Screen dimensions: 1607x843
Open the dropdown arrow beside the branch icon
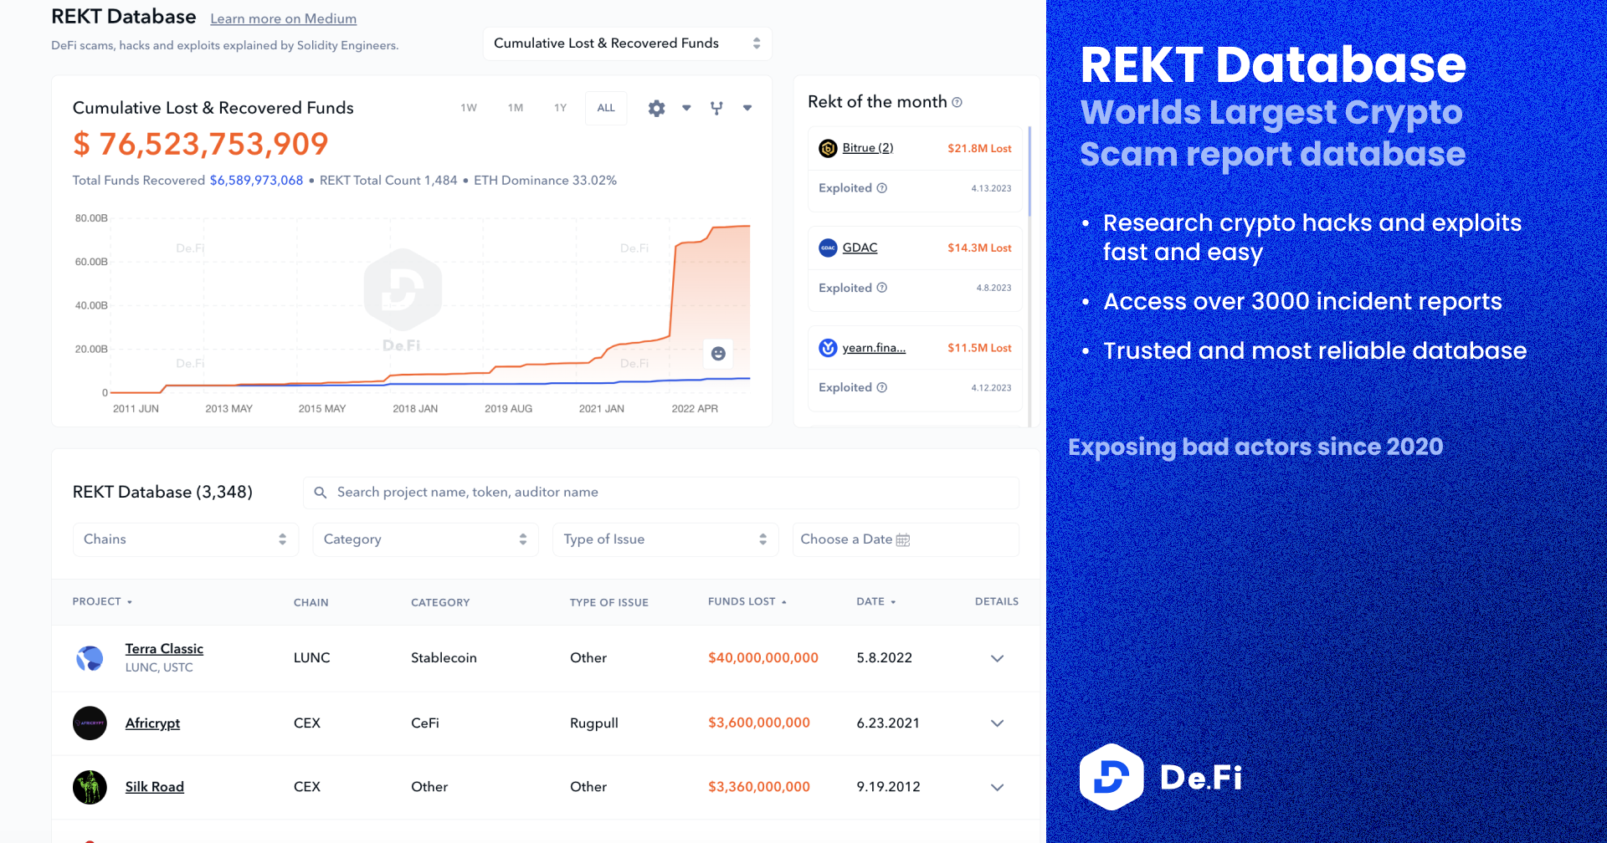tap(747, 108)
